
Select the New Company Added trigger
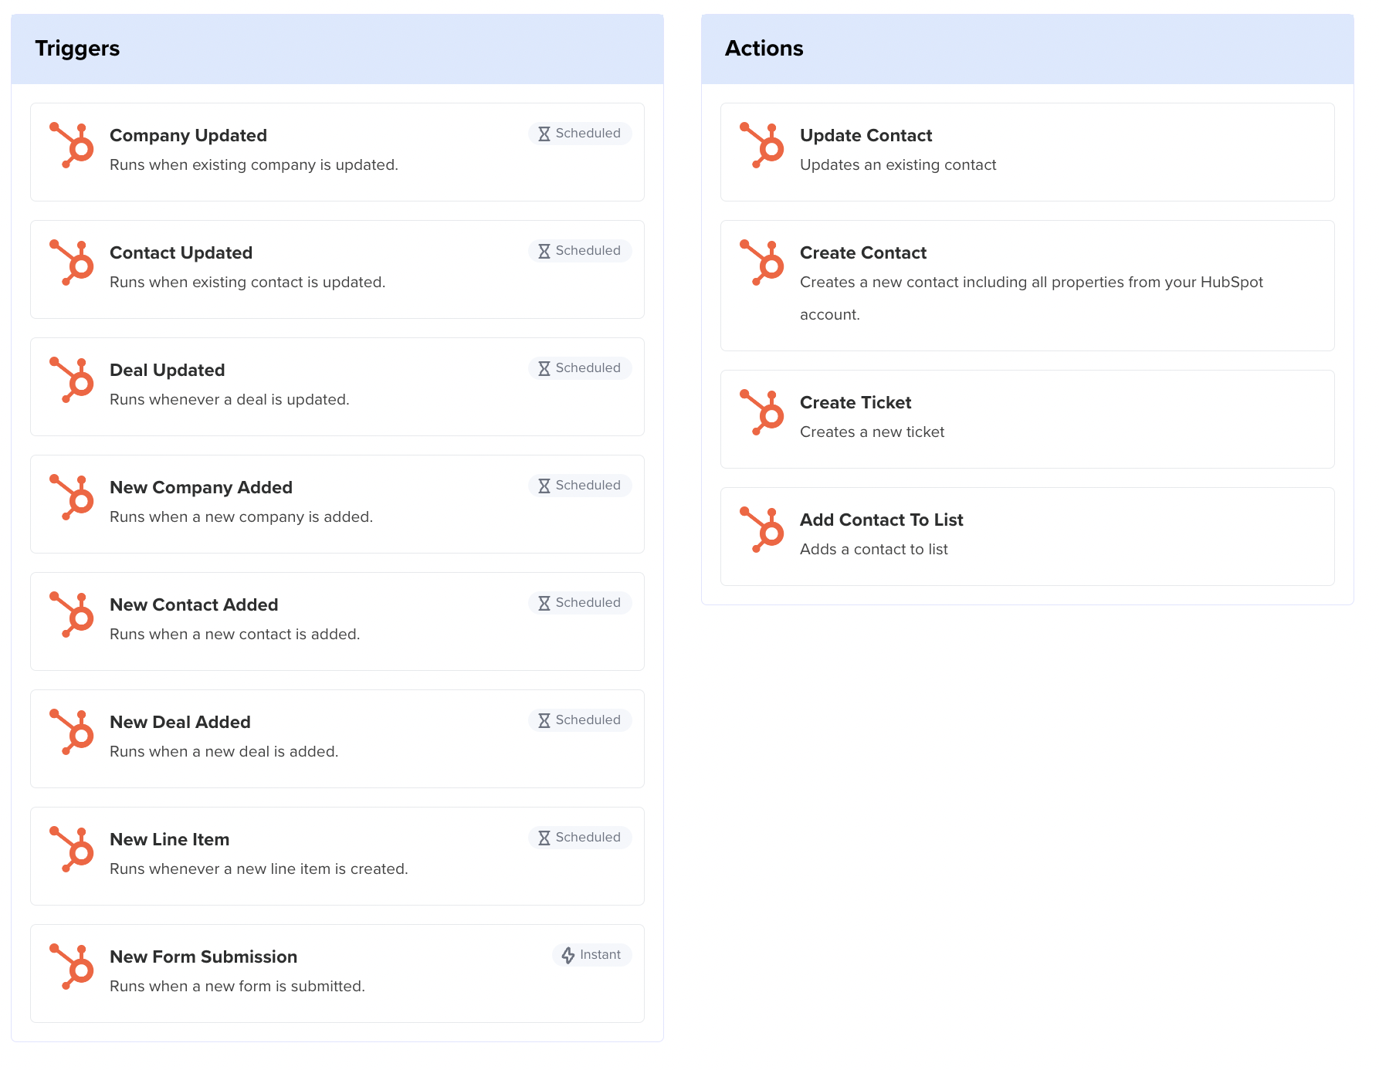pyautogui.click(x=337, y=503)
